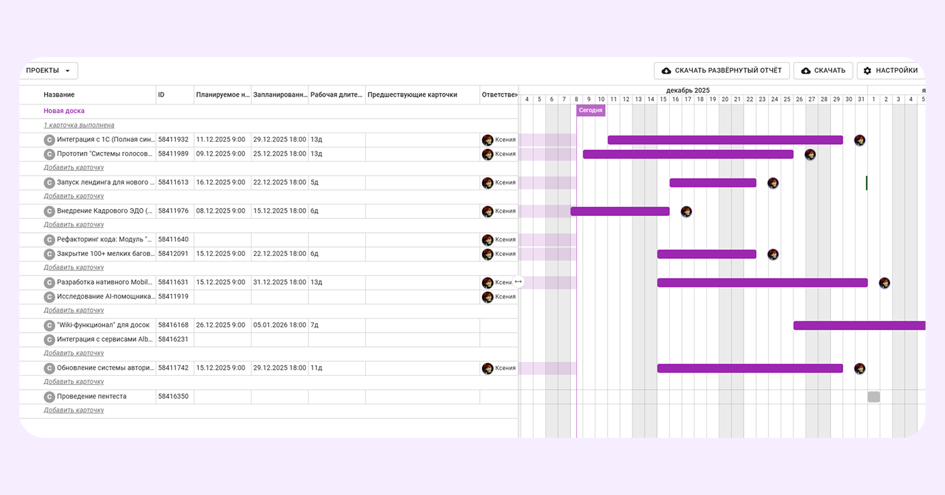Click Ксения's avatar in the Интеграция с 1С row
945x495 pixels.
click(x=487, y=140)
